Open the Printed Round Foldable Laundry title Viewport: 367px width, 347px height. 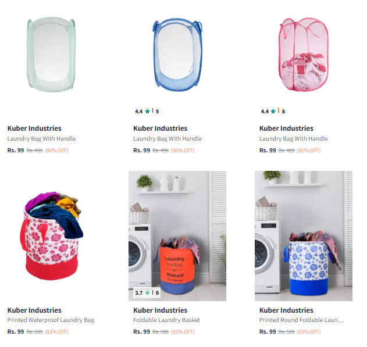302,320
